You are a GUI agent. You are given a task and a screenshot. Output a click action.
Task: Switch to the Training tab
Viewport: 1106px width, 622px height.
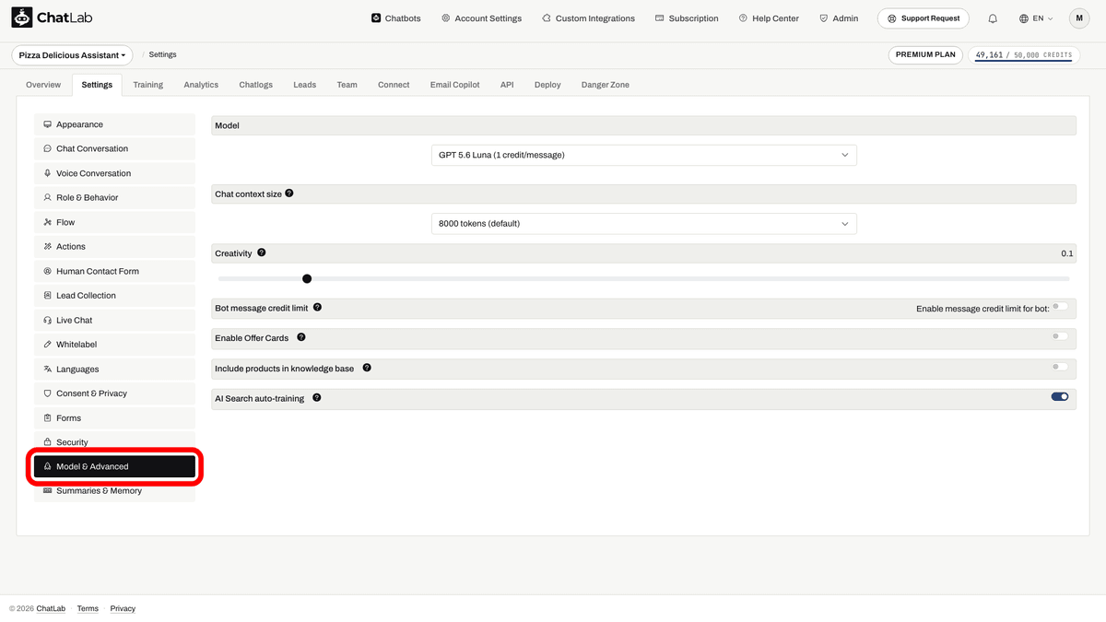pos(147,85)
